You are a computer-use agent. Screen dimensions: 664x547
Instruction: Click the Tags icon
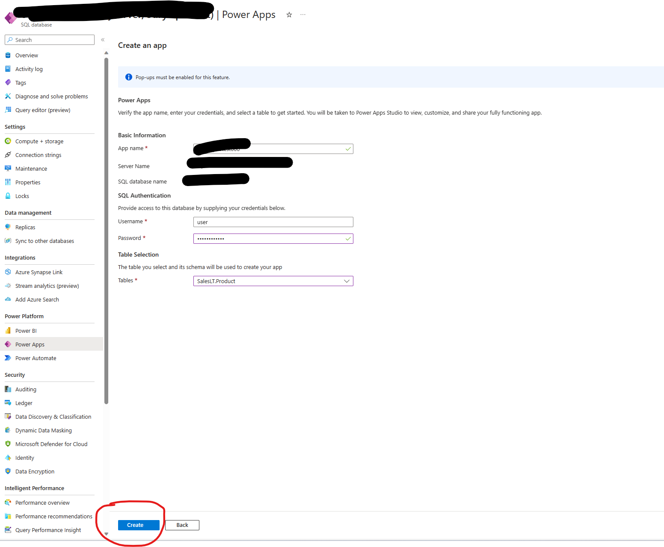tap(8, 83)
